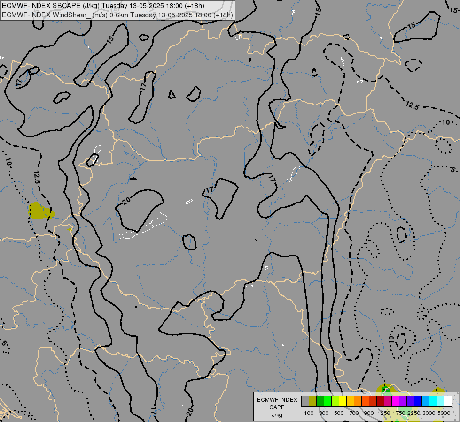Pick the gray swatch below 100 J/kg

pyautogui.click(x=305, y=401)
